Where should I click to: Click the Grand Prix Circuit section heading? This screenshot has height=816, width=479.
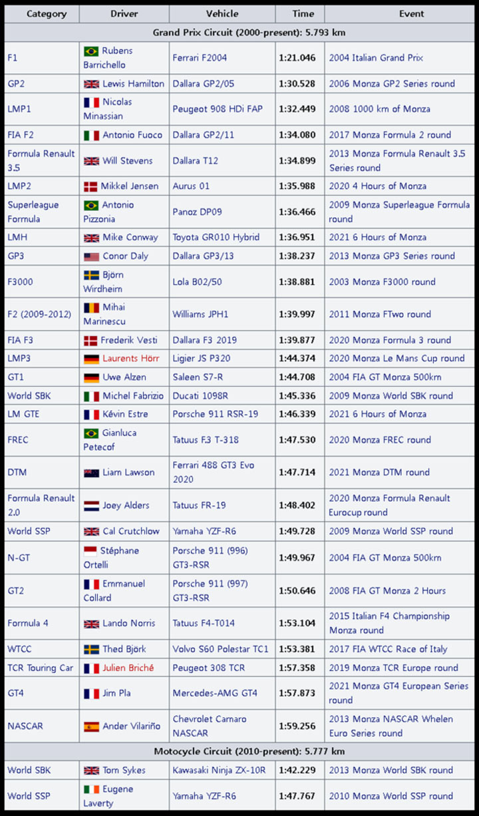[239, 33]
